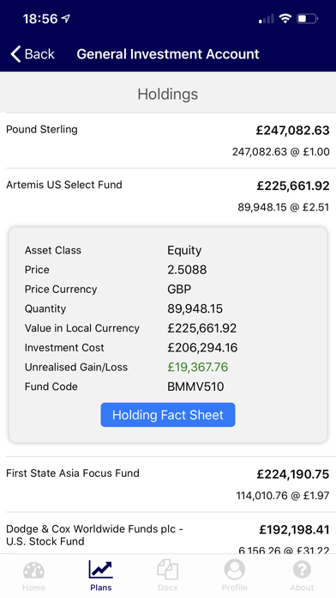This screenshot has height=598, width=336.
Task: Open the Profile person icon
Action: pyautogui.click(x=234, y=570)
